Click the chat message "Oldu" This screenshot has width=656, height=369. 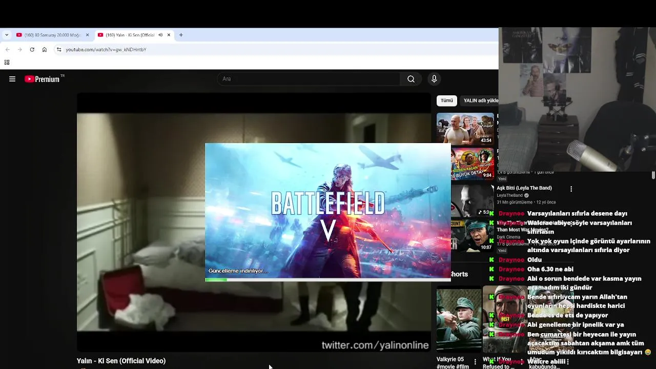tap(535, 260)
